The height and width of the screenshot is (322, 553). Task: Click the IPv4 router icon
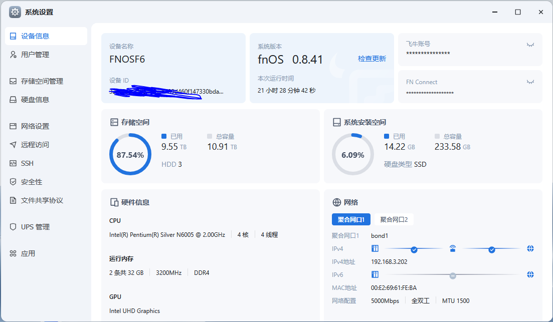pyautogui.click(x=453, y=248)
